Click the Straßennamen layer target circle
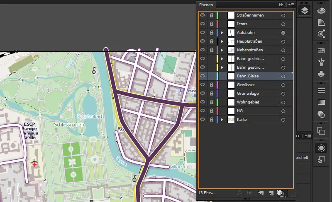This screenshot has width=332, height=202. (x=283, y=15)
